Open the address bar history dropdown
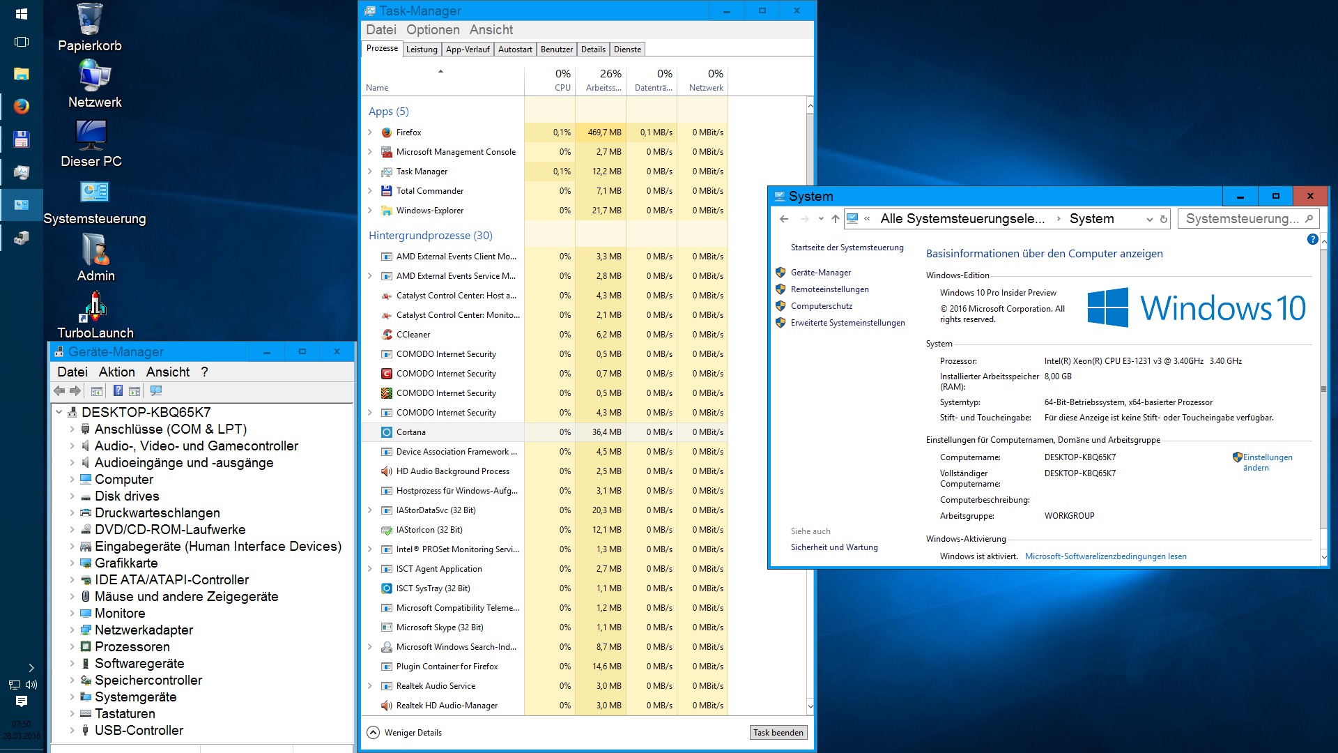The width and height of the screenshot is (1338, 753). 1149,219
